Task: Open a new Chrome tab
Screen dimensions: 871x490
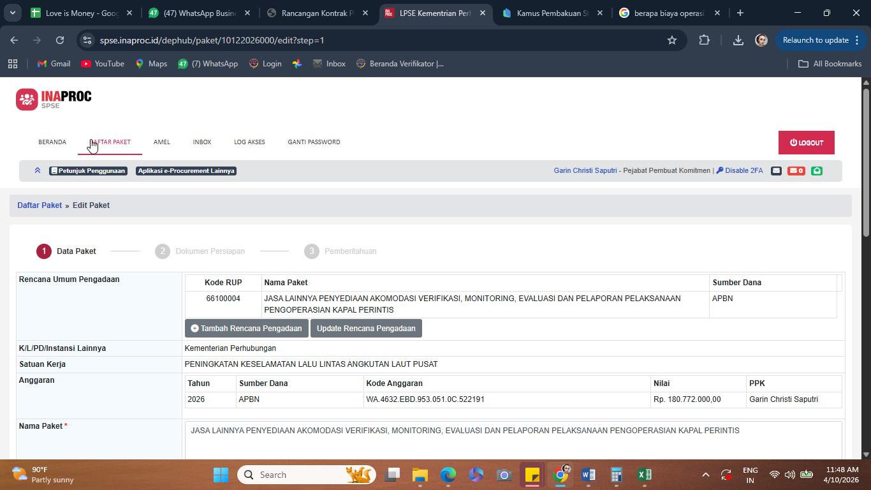Action: coord(740,13)
